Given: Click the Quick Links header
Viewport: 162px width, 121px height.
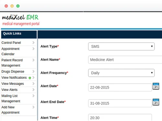Looking at the screenshot, I should click(x=19, y=35).
